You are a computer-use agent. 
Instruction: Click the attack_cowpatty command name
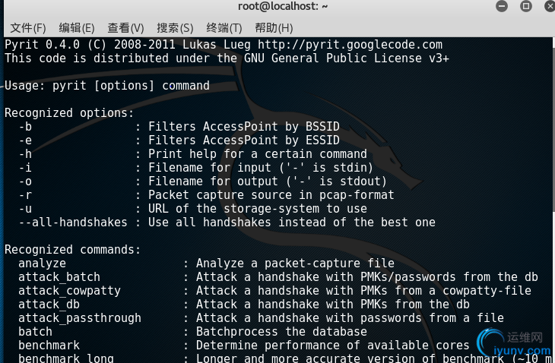(x=69, y=291)
